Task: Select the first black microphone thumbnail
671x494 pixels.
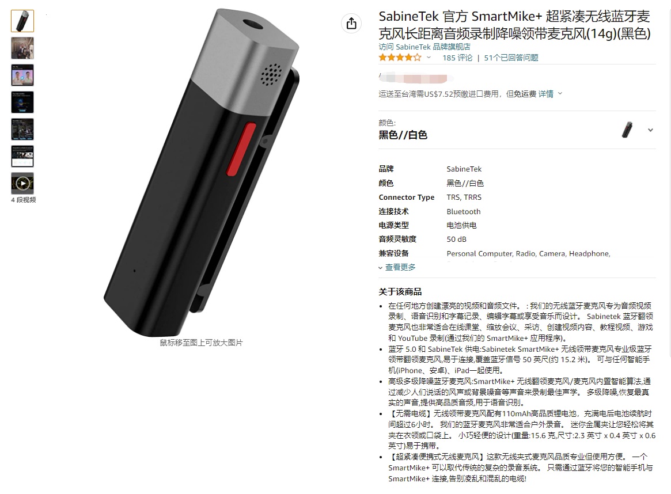Action: [x=22, y=21]
